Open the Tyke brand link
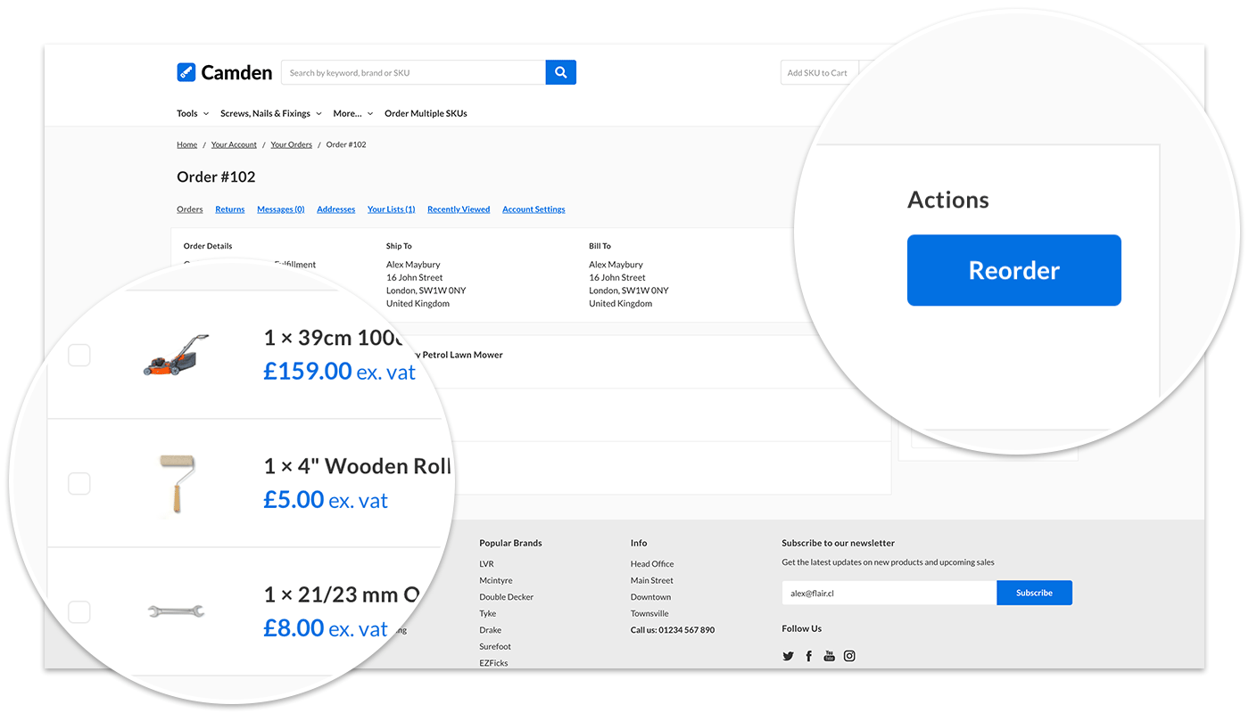 (x=487, y=613)
